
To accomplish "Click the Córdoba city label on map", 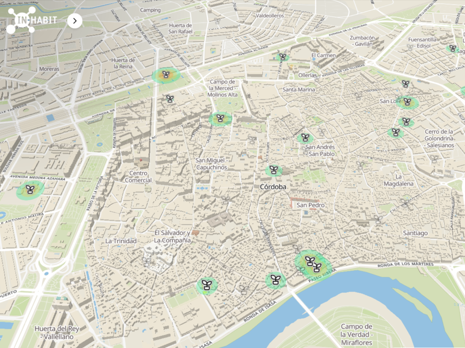I will point(273,187).
